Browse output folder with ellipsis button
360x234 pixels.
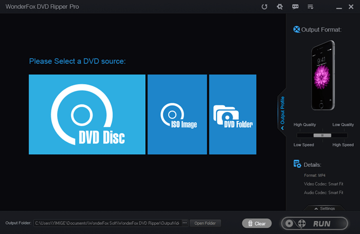[x=185, y=223]
